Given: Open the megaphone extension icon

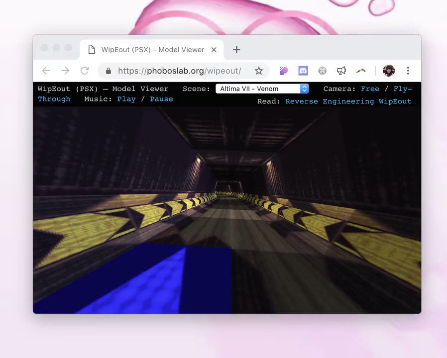Looking at the screenshot, I should coord(341,71).
